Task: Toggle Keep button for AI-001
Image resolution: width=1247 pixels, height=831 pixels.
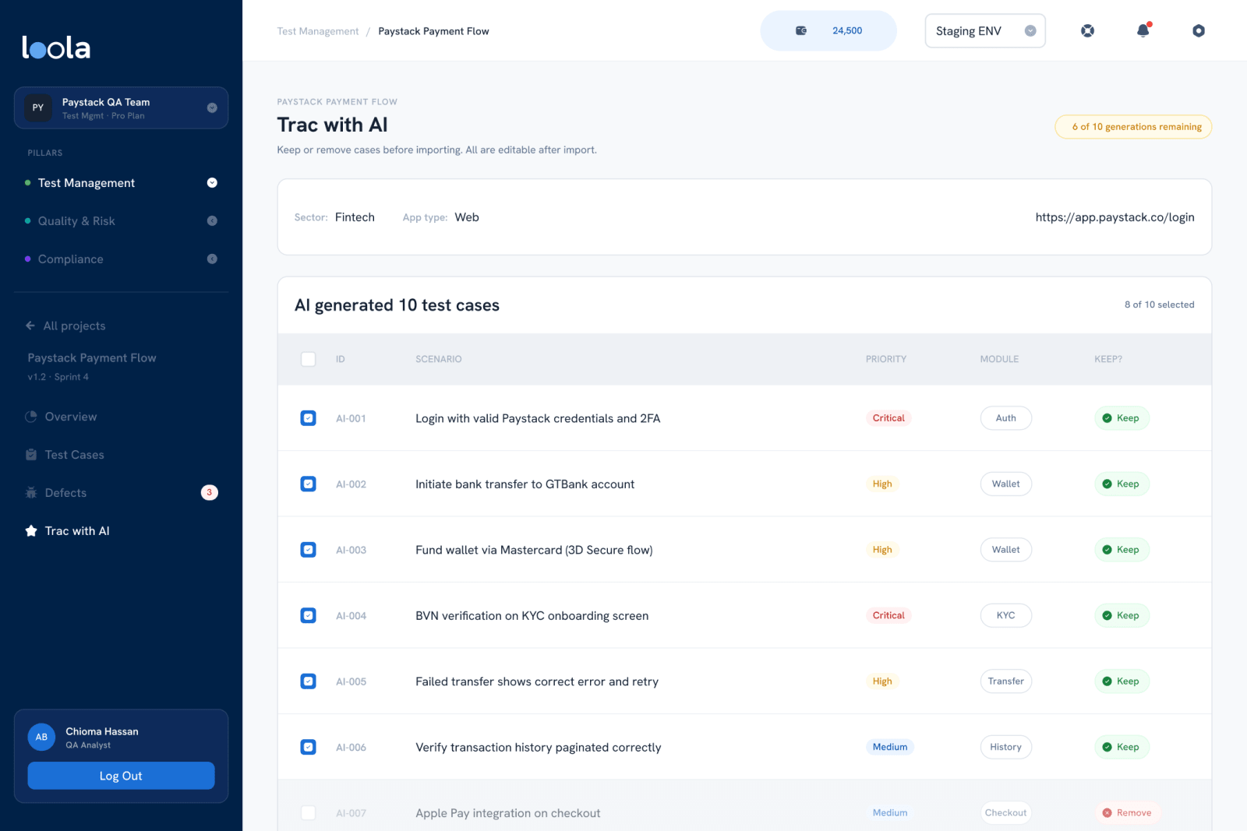Action: point(1122,418)
